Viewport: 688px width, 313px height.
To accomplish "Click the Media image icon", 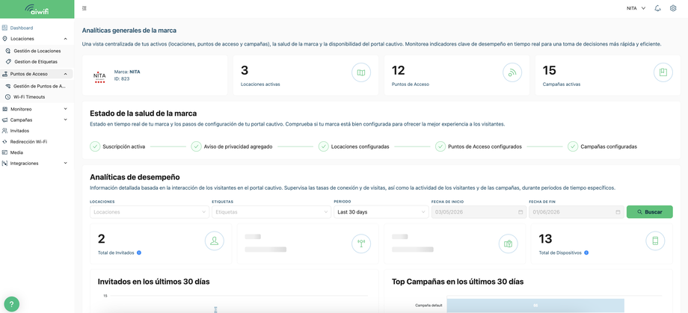I will coord(4,152).
